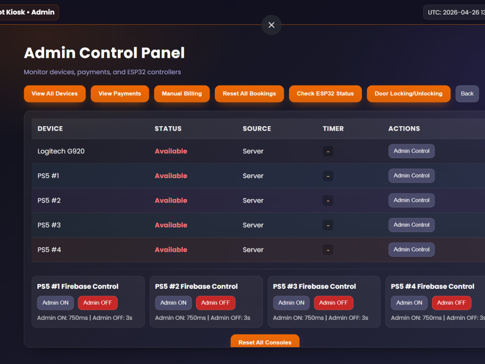
Task: Open View All Devices
Action: pyautogui.click(x=55, y=94)
